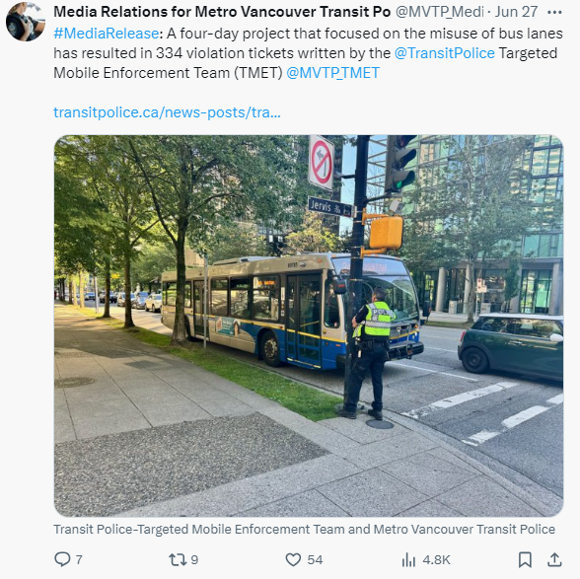580x579 pixels.
Task: Share the tweet via upload icon
Action: click(x=554, y=559)
